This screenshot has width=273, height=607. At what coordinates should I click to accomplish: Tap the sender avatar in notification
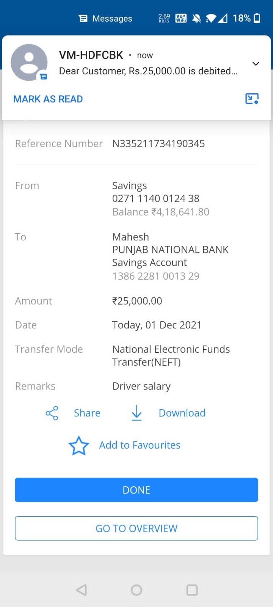pyautogui.click(x=29, y=63)
